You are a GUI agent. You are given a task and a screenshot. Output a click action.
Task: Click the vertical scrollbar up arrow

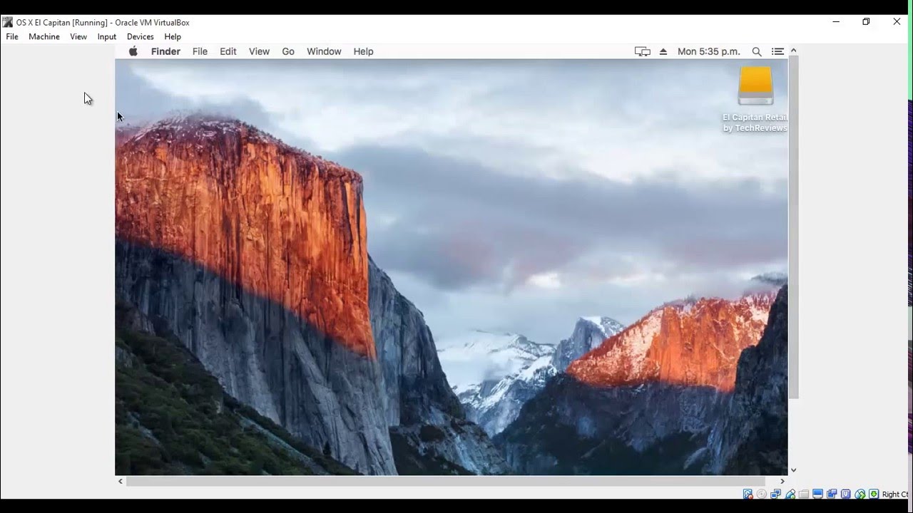(793, 51)
